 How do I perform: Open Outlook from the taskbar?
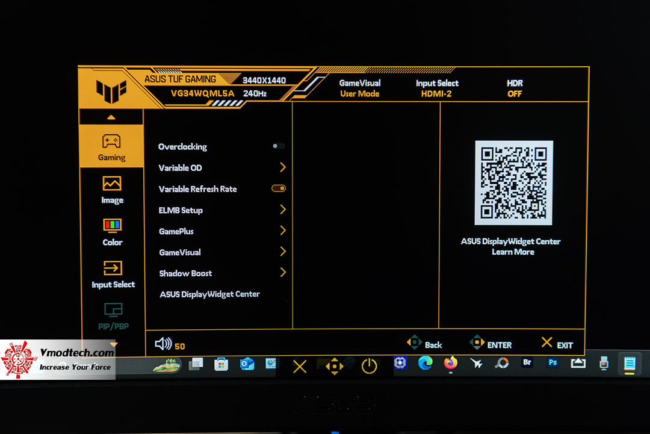coord(247,364)
